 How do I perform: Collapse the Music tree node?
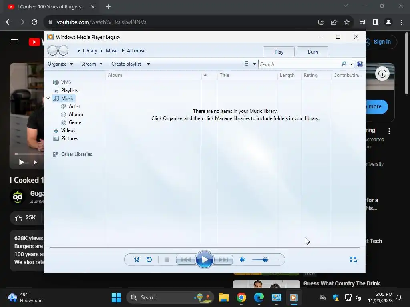coord(48,98)
